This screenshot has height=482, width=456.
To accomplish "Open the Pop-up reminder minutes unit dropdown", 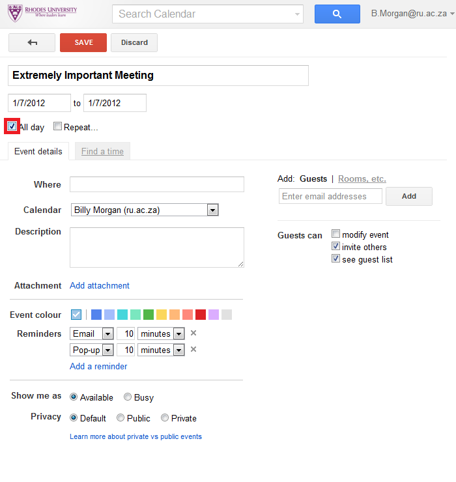I will point(161,350).
